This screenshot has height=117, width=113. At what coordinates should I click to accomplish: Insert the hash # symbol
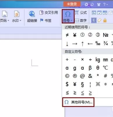[106, 76]
